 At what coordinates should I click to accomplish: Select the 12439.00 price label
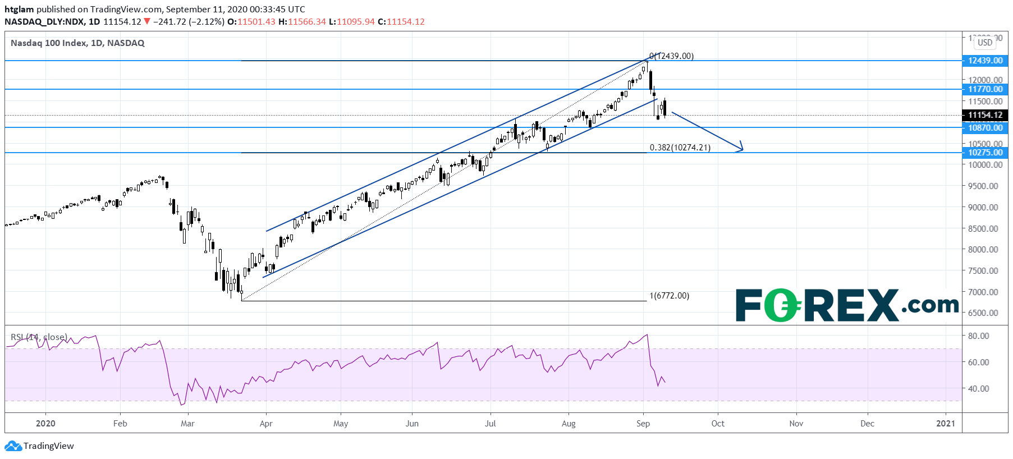pyautogui.click(x=985, y=61)
